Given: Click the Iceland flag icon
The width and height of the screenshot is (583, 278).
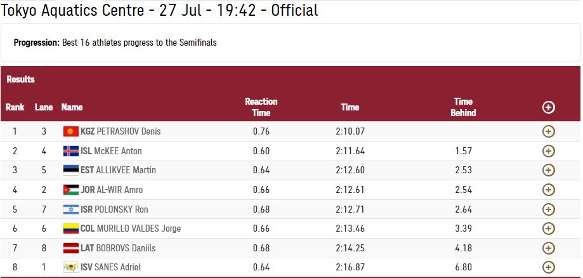Looking at the screenshot, I should pyautogui.click(x=71, y=150).
